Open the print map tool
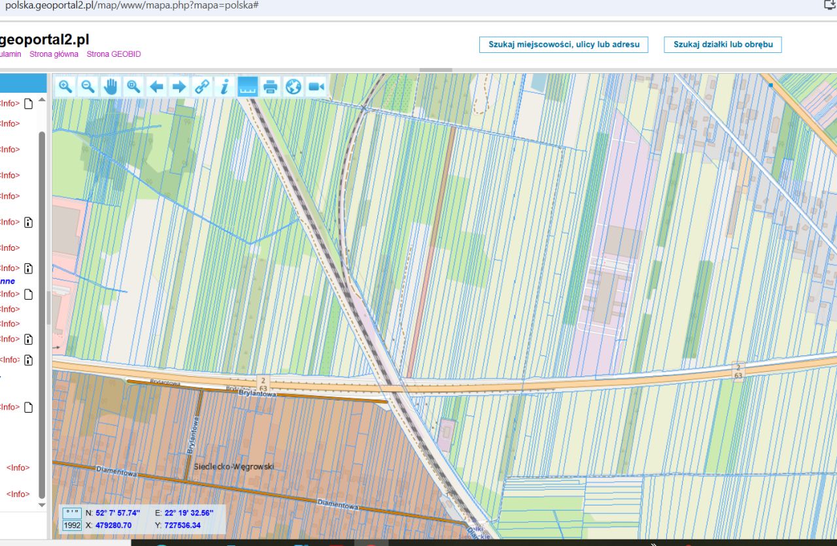This screenshot has width=837, height=546. [270, 86]
